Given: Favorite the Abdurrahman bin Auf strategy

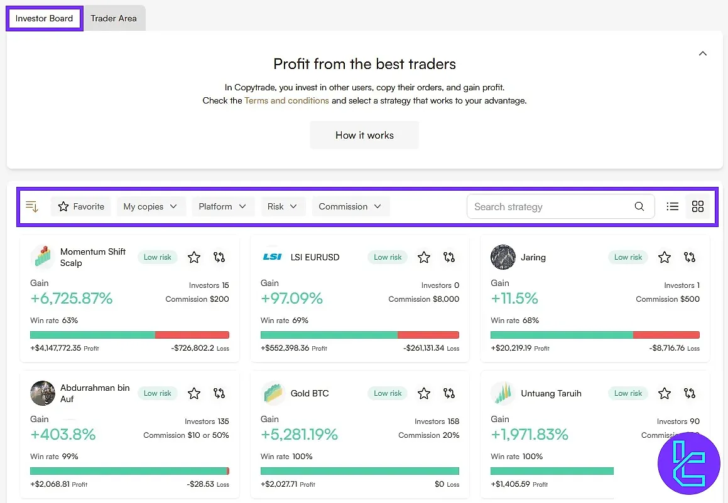Looking at the screenshot, I should (x=193, y=393).
